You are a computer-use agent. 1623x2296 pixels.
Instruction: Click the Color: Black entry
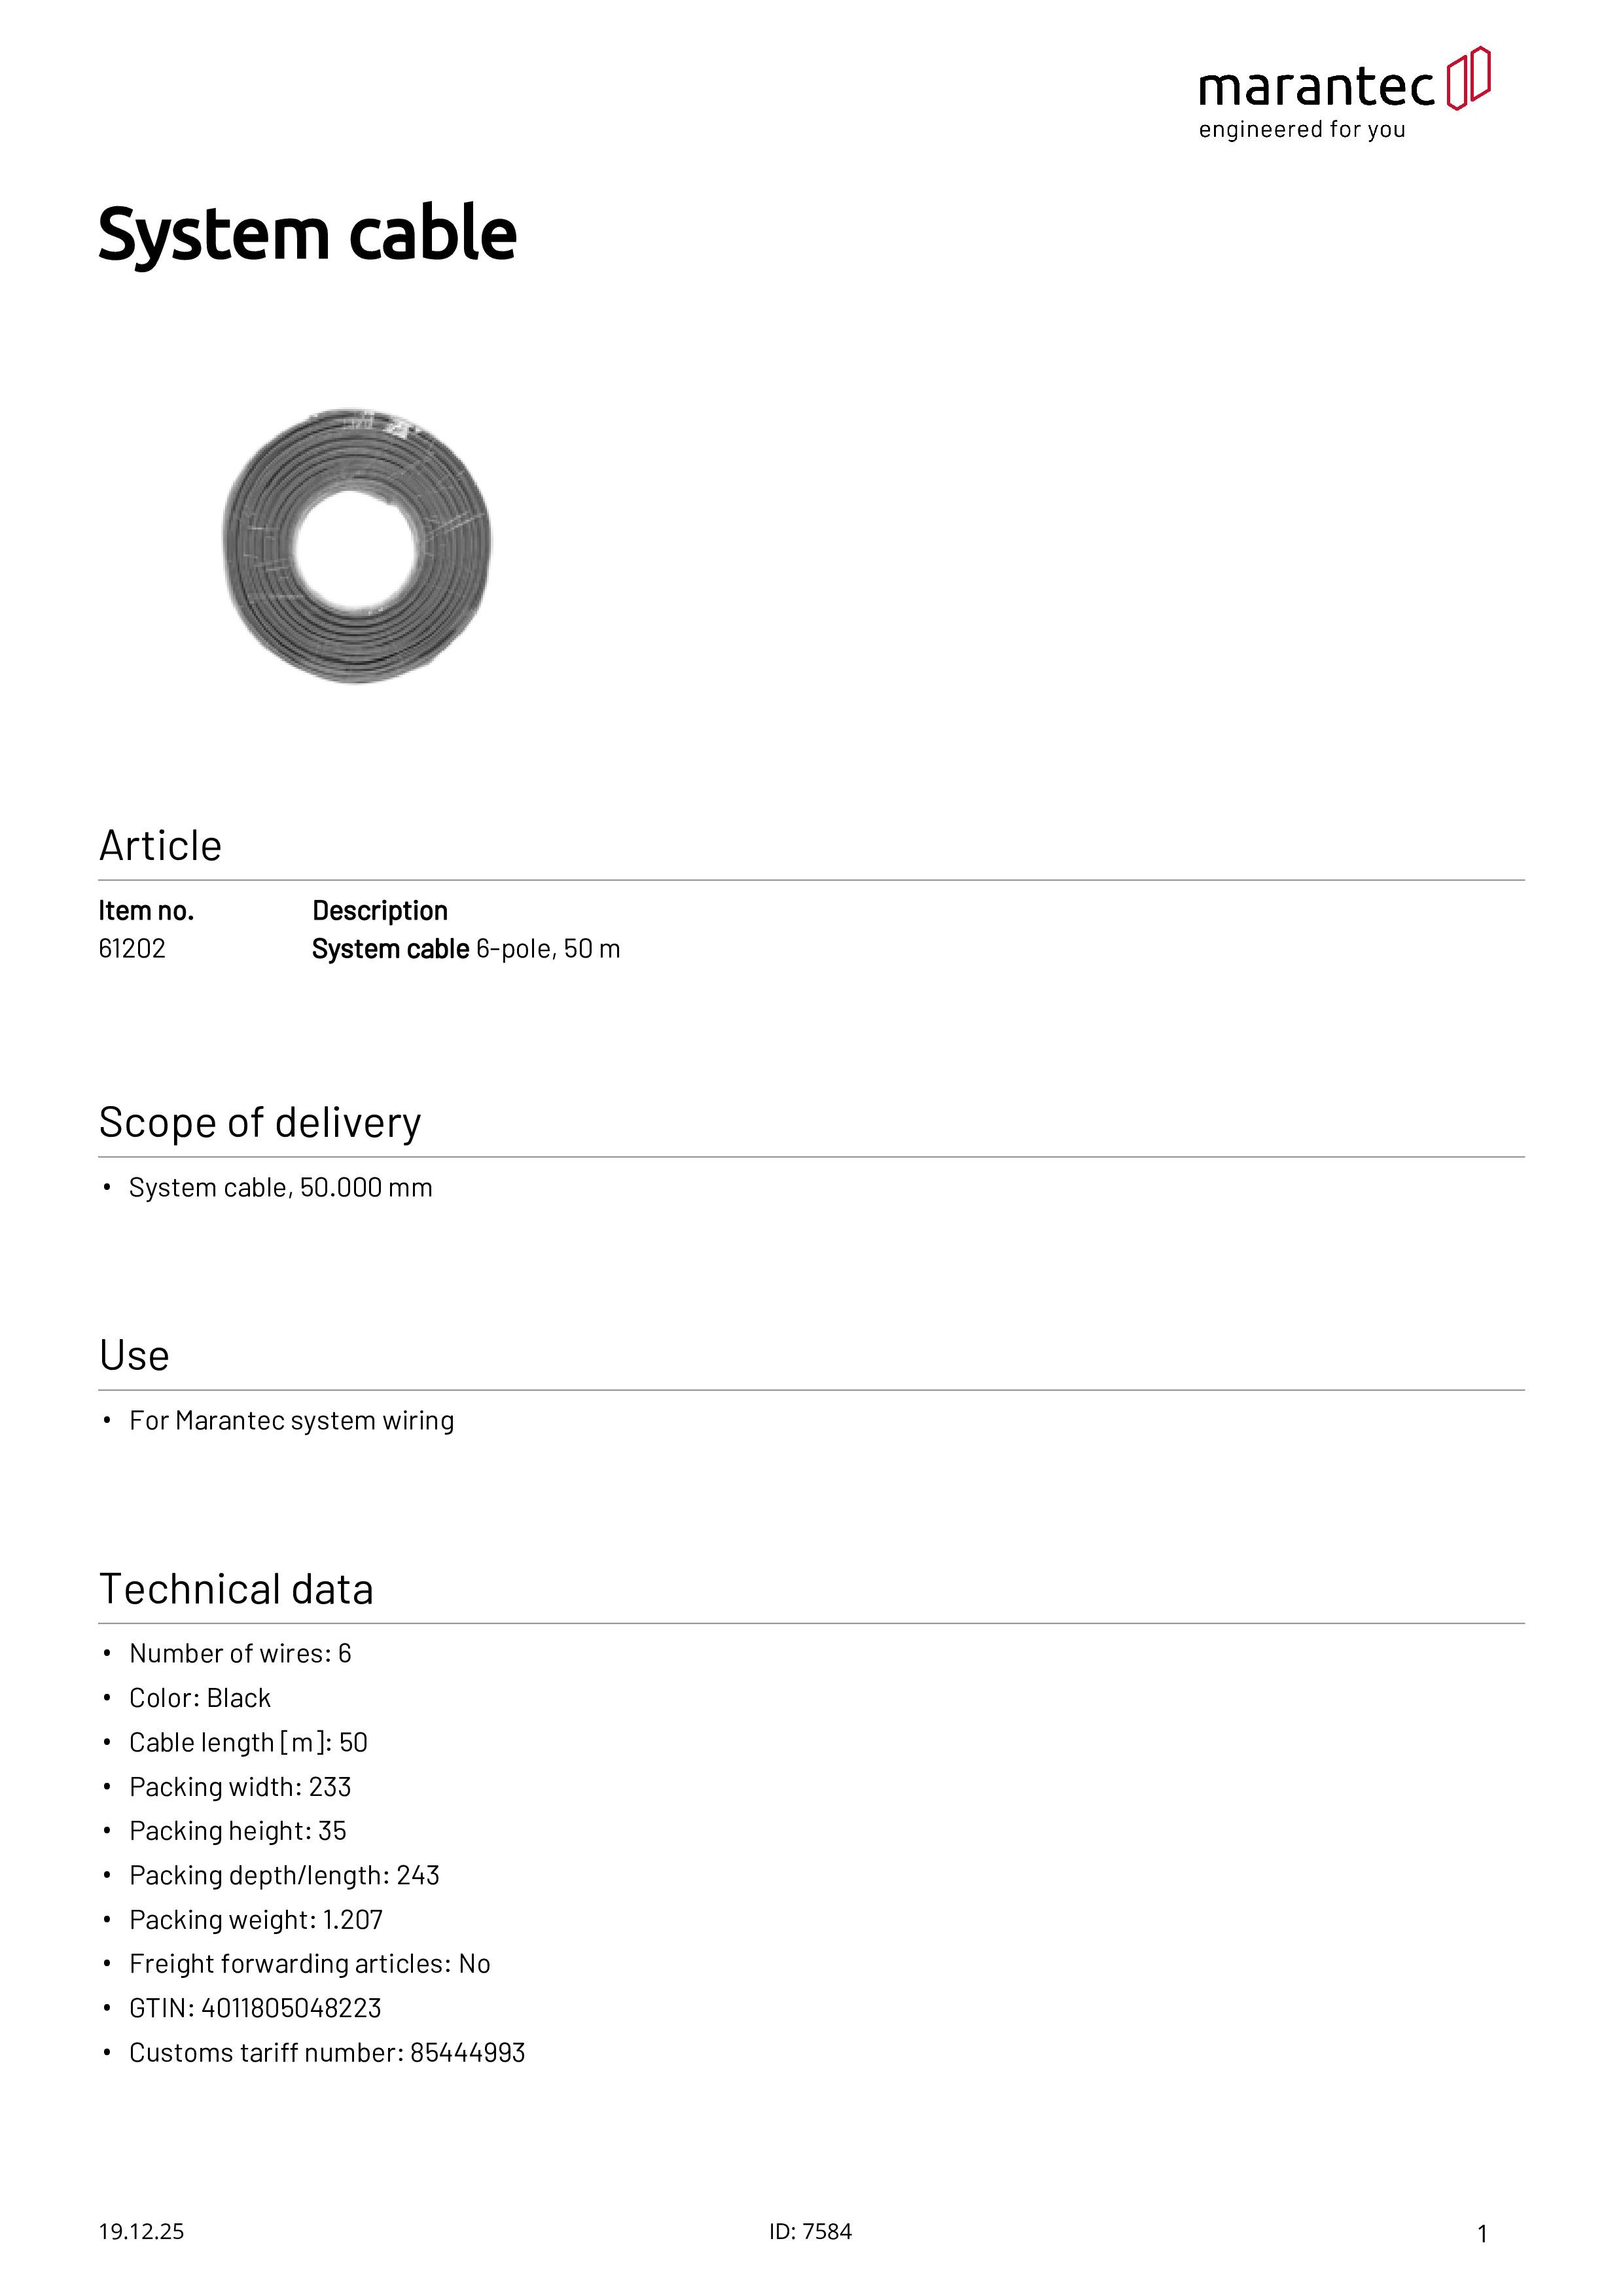(x=200, y=1698)
